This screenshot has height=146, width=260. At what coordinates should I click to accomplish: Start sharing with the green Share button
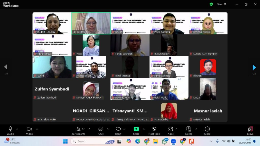136,131
